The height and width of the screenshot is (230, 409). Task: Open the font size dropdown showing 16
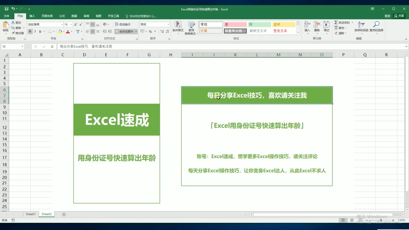point(71,24)
